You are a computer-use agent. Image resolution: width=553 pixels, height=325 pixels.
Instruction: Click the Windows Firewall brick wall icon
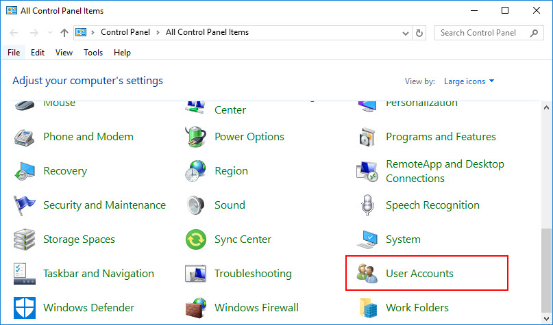click(196, 308)
